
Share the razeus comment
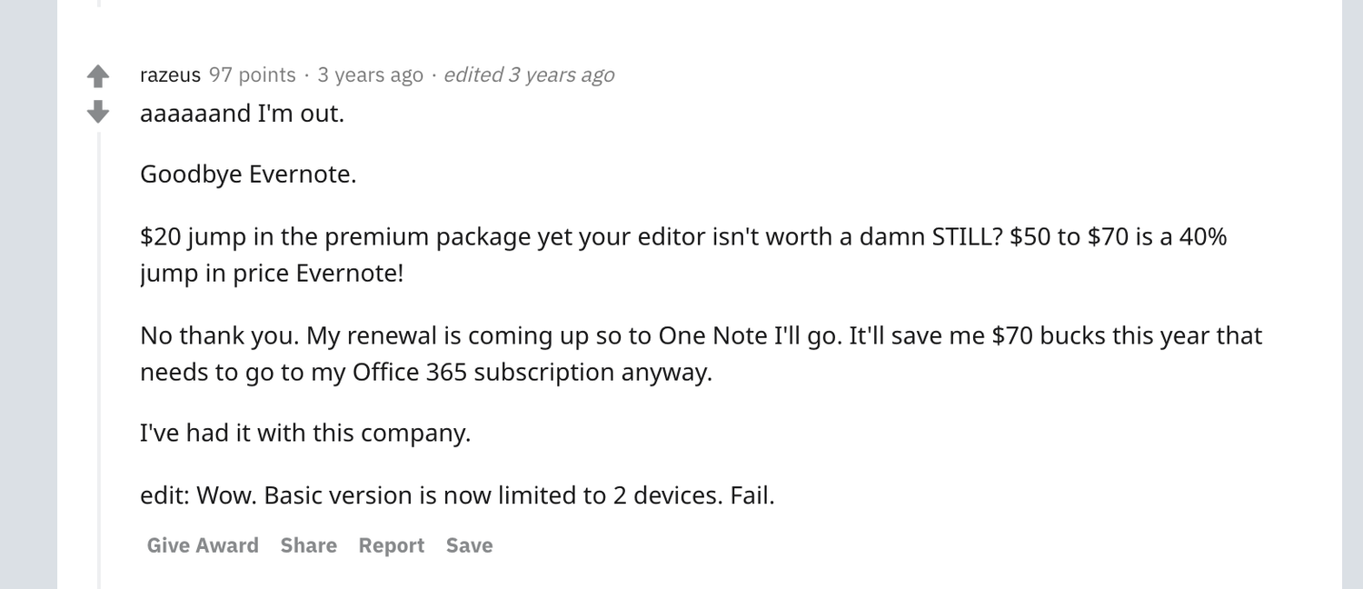308,545
